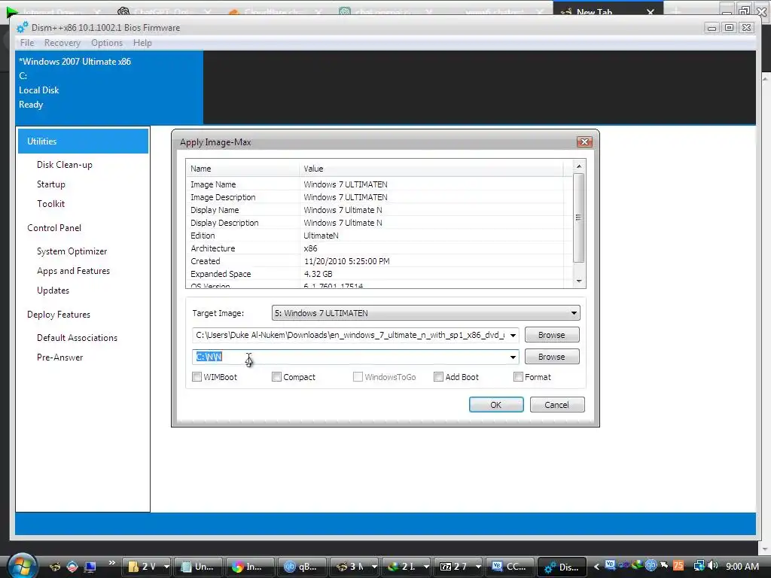Cancel the Apply Image dialog
The height and width of the screenshot is (578, 771).
557,404
